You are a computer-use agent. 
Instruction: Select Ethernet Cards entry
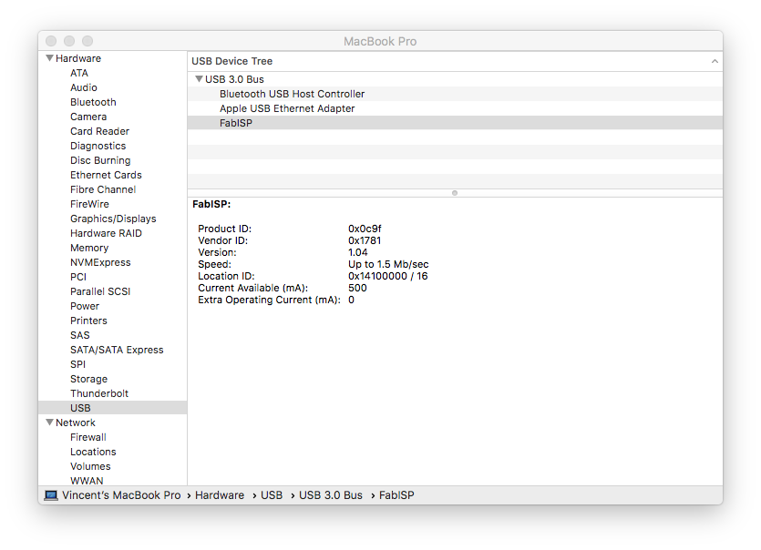click(x=106, y=175)
